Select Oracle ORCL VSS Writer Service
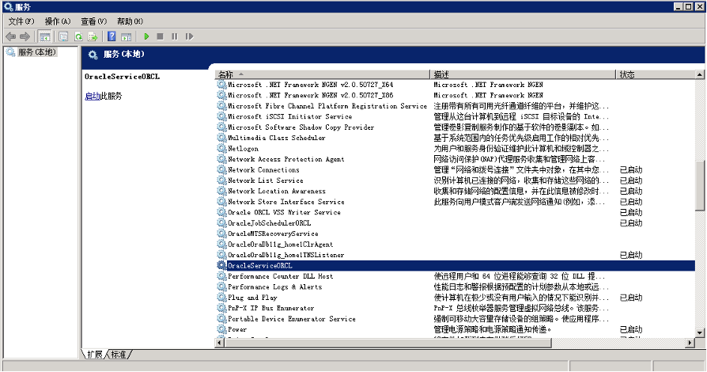The width and height of the screenshot is (707, 372). (456, 213)
